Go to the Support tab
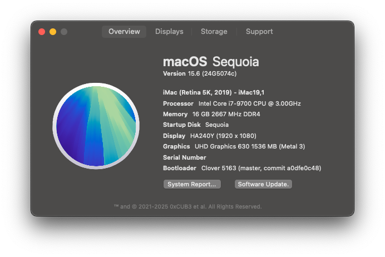This screenshot has height=257, width=385. (259, 32)
